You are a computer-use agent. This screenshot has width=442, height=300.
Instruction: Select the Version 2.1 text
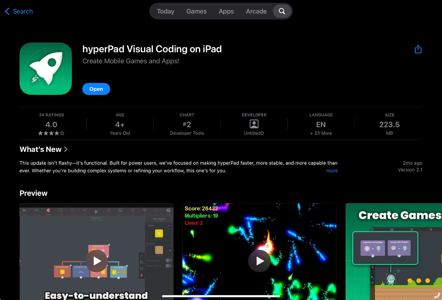pos(410,170)
